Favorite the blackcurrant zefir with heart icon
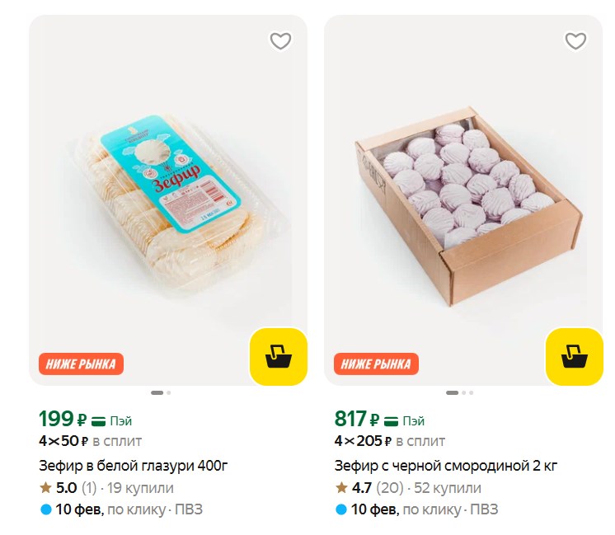 pyautogui.click(x=575, y=40)
